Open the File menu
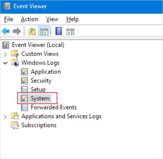Viewport: 163px width, 159px height. tap(8, 19)
